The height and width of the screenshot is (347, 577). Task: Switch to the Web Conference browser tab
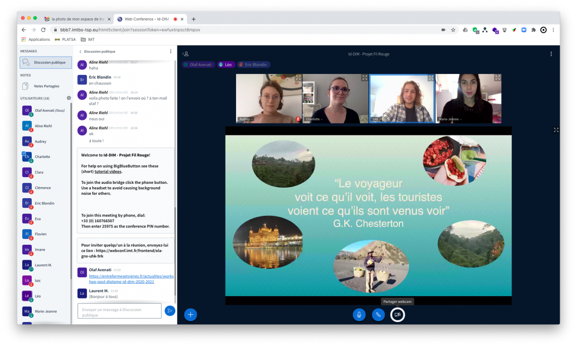[x=147, y=19]
